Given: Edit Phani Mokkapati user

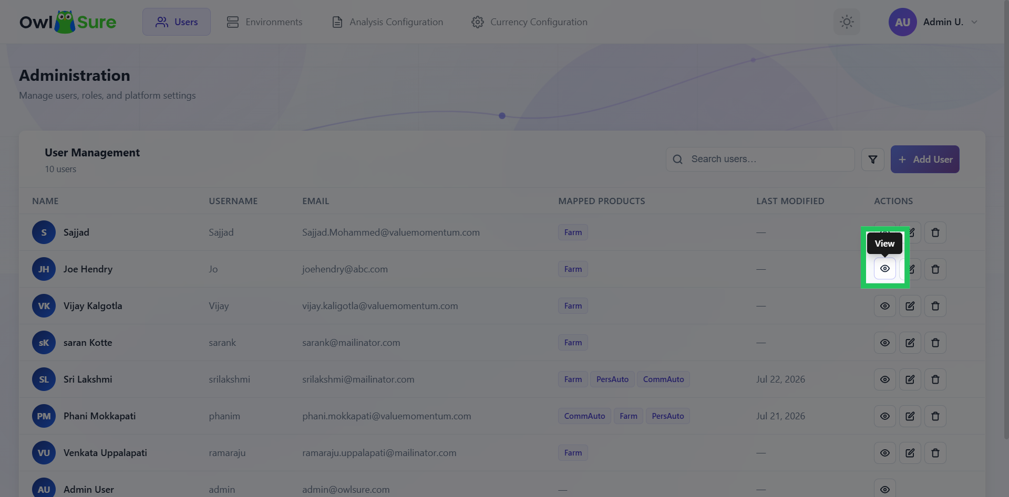Looking at the screenshot, I should [x=910, y=416].
